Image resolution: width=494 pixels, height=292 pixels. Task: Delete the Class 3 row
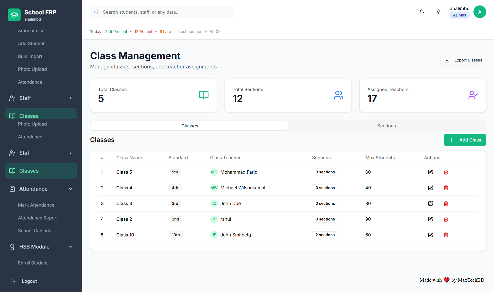click(x=446, y=203)
